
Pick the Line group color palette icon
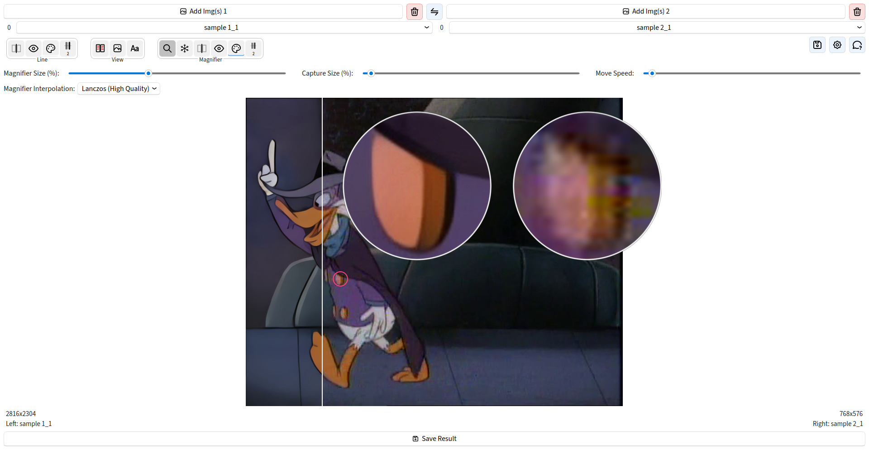pos(51,48)
